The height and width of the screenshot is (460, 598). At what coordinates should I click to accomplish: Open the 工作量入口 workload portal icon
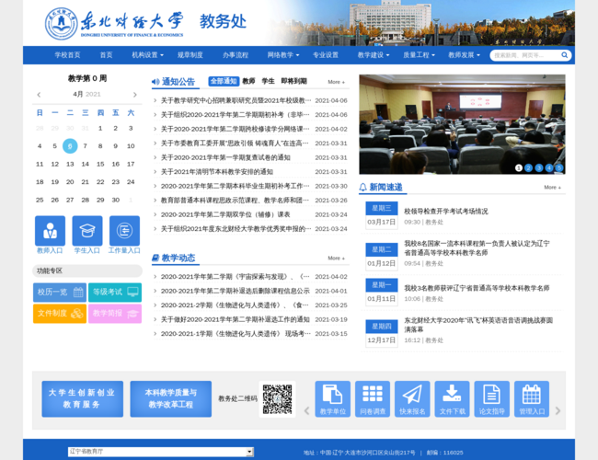(x=124, y=231)
